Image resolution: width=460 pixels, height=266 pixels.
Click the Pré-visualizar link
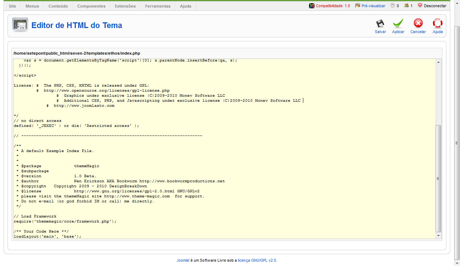click(x=373, y=6)
